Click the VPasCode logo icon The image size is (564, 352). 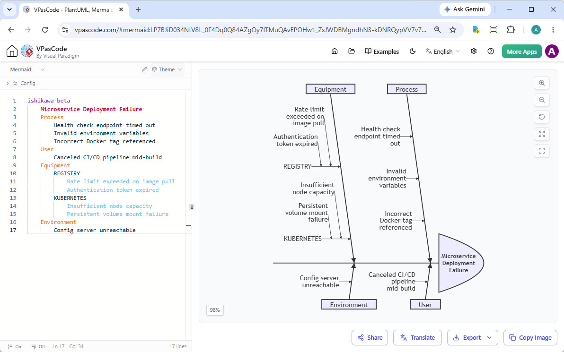pyautogui.click(x=27, y=52)
